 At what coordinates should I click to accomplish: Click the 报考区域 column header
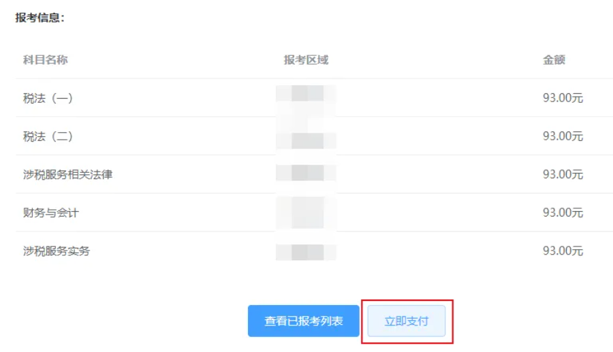pyautogui.click(x=306, y=60)
